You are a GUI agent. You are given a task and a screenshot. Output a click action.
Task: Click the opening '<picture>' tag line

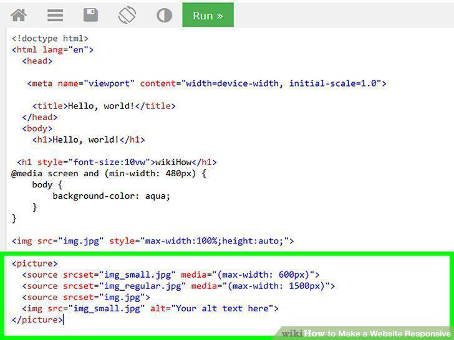click(34, 263)
